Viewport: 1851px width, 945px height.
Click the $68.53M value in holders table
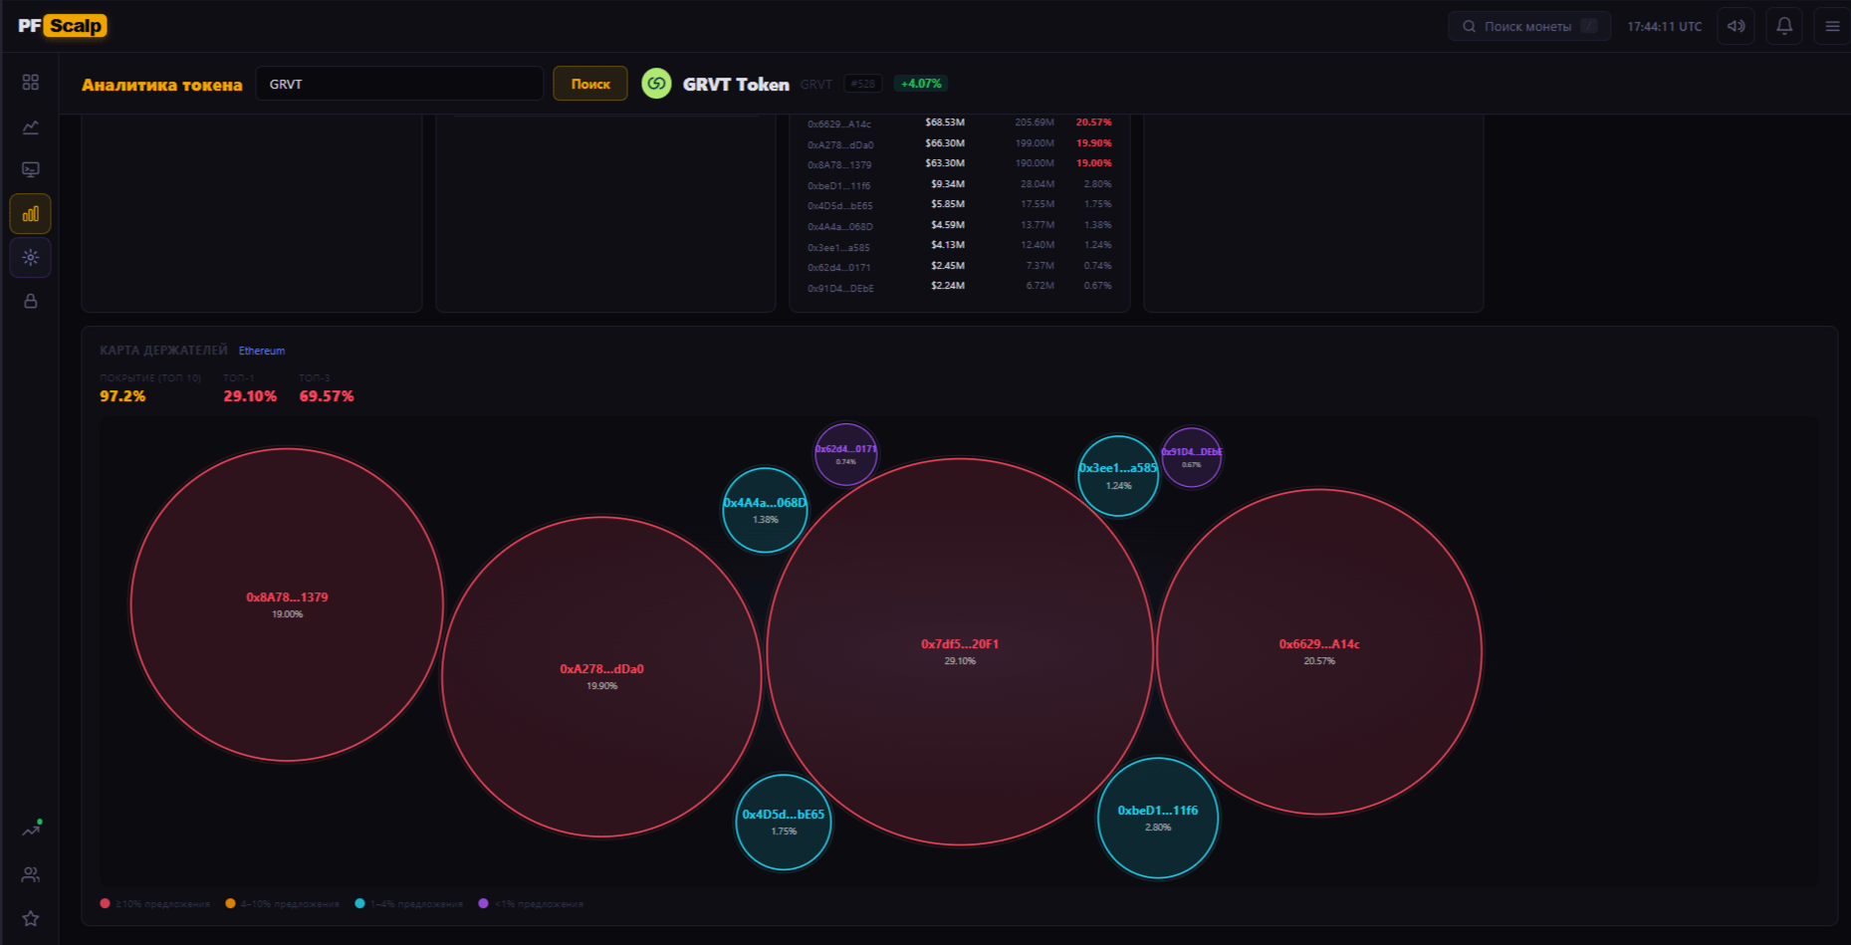click(x=945, y=122)
